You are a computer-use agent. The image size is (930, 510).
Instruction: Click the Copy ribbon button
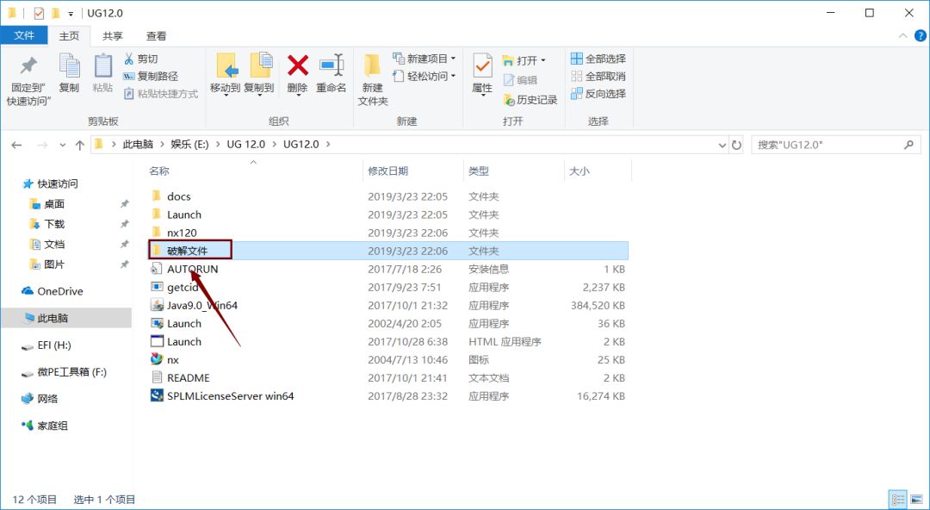pyautogui.click(x=69, y=73)
